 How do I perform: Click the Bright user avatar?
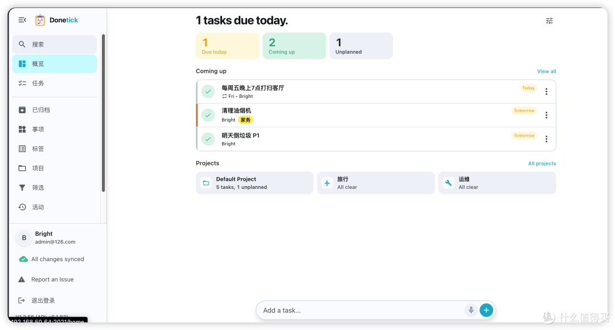24,237
